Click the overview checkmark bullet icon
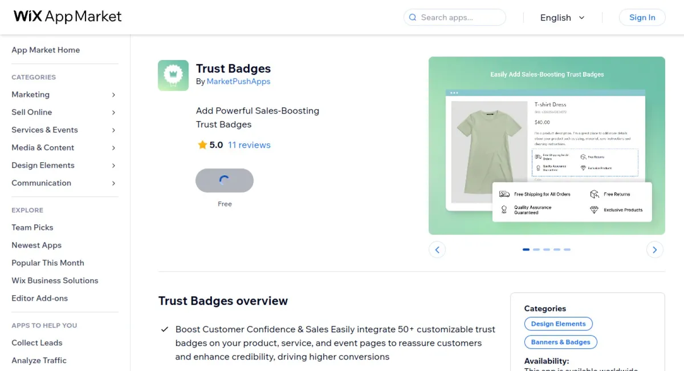 (x=165, y=329)
